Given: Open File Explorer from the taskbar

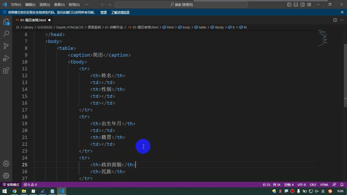Looking at the screenshot, I should [x=24, y=191].
